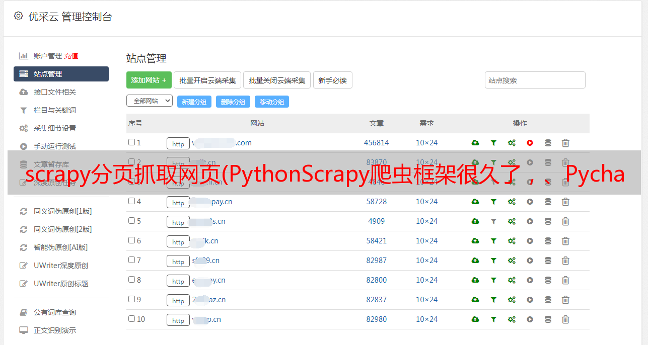The width and height of the screenshot is (648, 345).
Task: Click the 批量开启云端采集 button
Action: pos(207,80)
